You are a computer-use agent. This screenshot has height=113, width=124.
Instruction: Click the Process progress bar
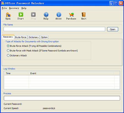62,98
